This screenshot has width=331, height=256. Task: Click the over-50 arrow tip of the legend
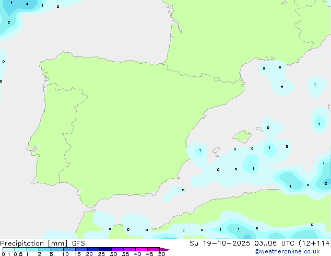pos(165,249)
